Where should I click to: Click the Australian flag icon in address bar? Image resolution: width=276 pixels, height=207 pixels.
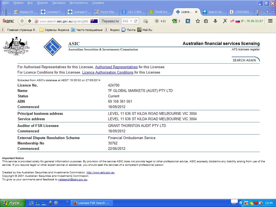click(x=94, y=21)
